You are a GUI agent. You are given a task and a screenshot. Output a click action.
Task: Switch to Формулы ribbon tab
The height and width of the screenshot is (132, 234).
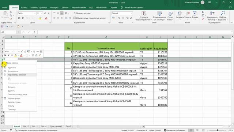(x=54, y=7)
